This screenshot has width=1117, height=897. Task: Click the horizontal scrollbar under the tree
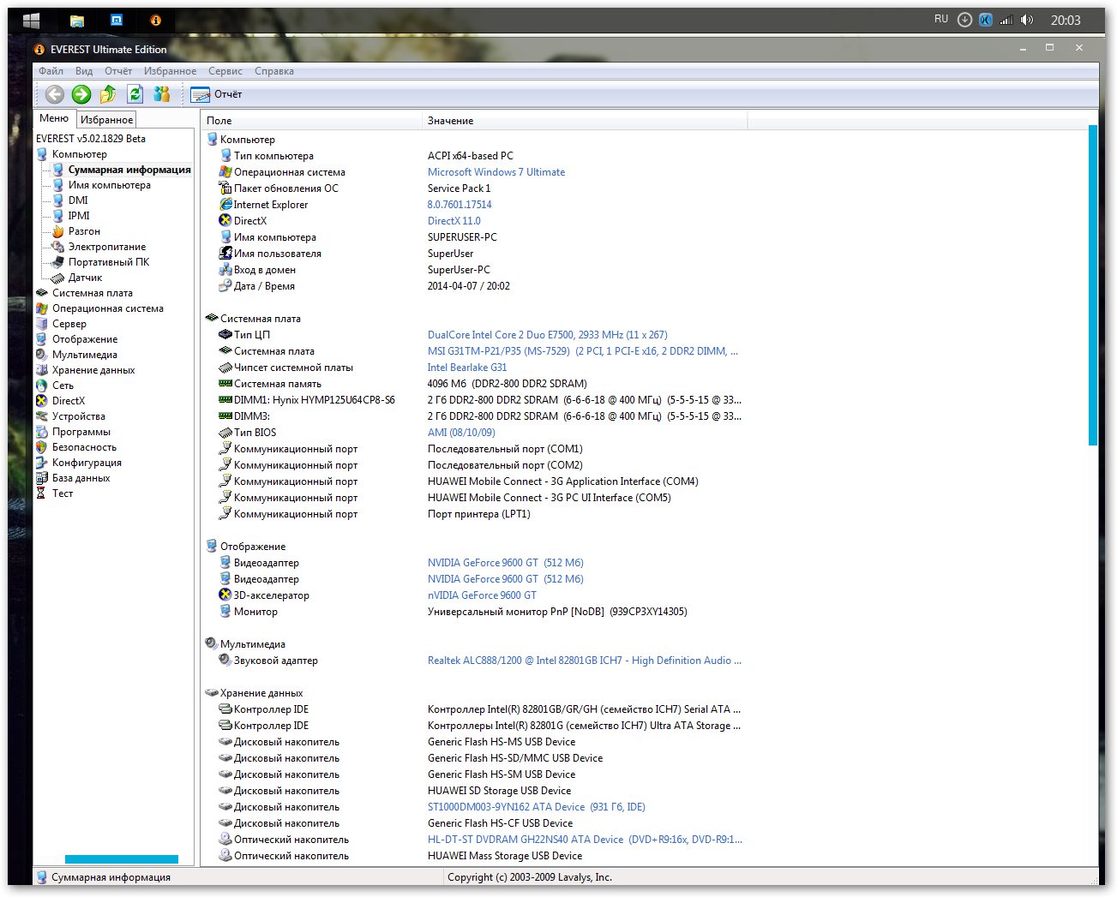click(x=122, y=859)
